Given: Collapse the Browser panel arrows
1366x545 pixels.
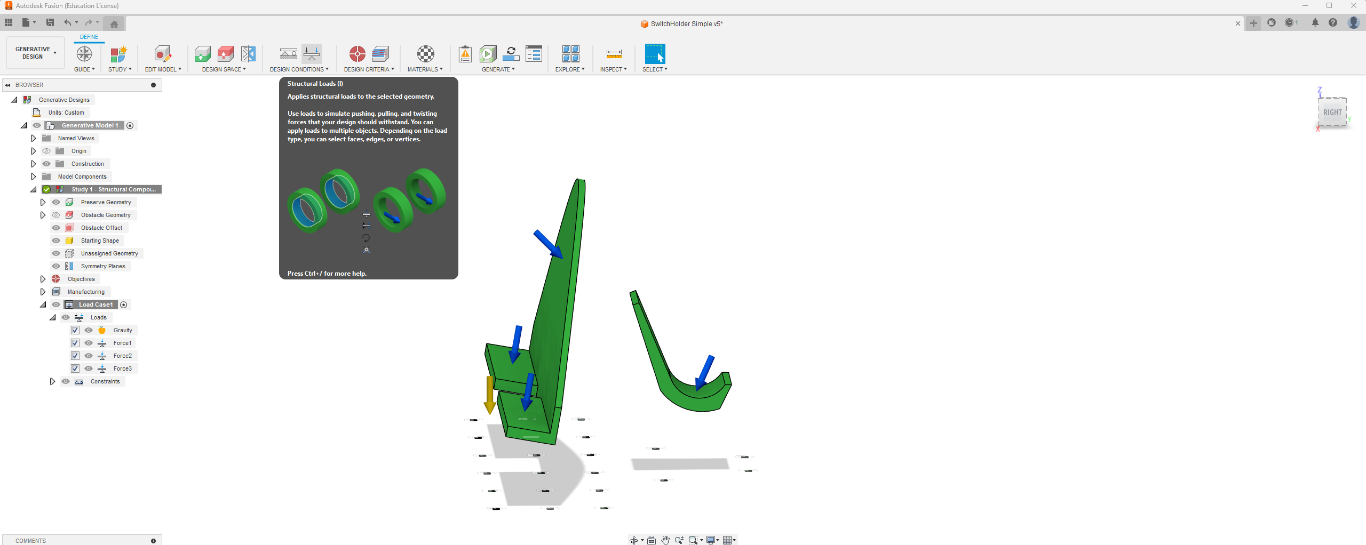Looking at the screenshot, I should tap(7, 85).
